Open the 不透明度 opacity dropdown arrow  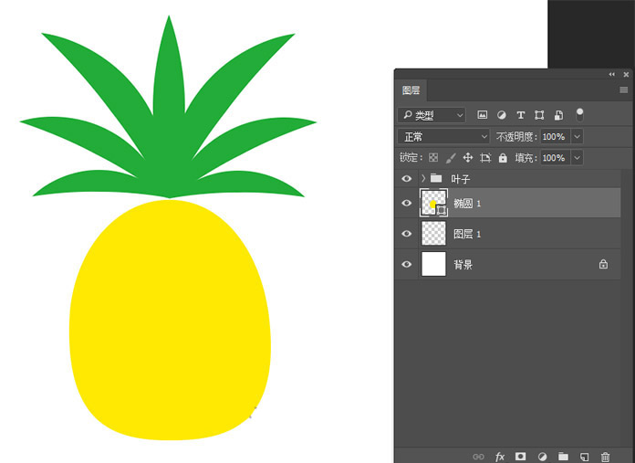[578, 137]
